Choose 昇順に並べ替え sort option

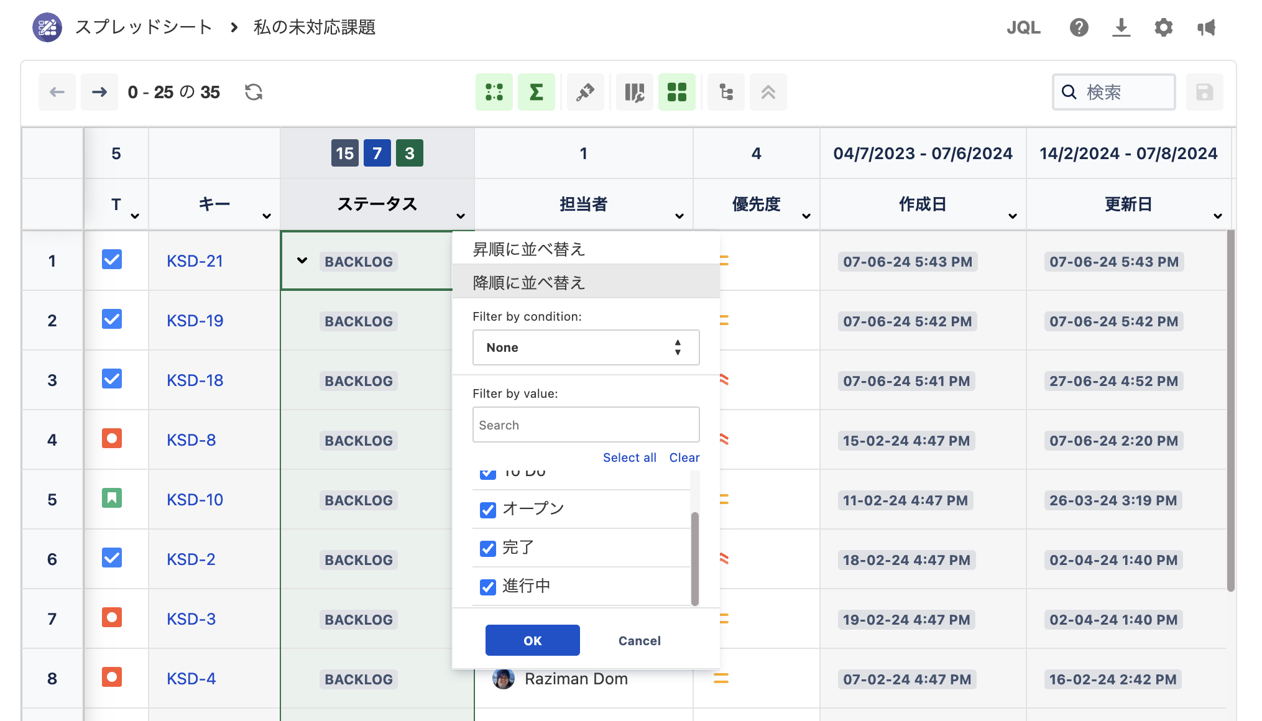point(528,249)
